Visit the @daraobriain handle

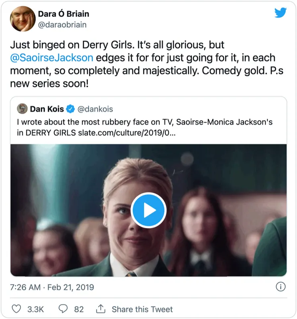pos(62,25)
